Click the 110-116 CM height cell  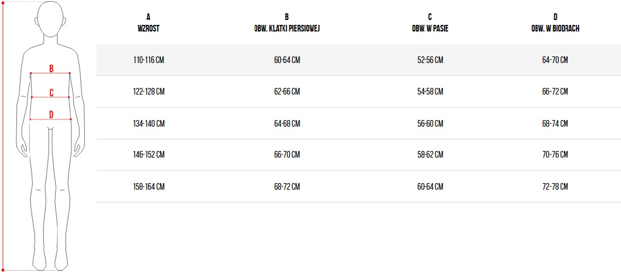pyautogui.click(x=149, y=60)
